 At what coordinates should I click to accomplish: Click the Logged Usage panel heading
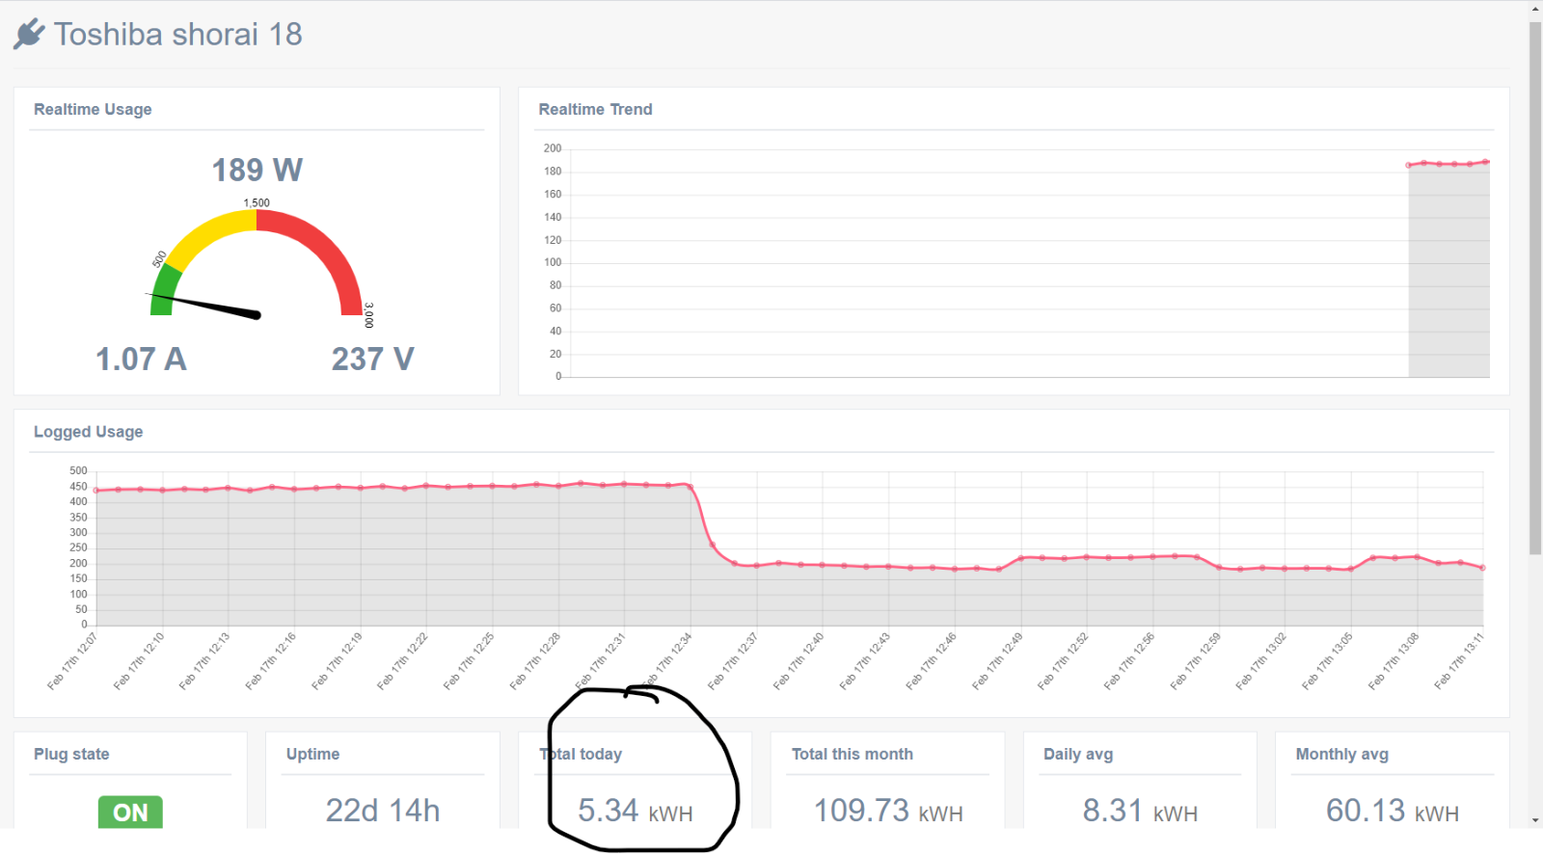click(88, 432)
